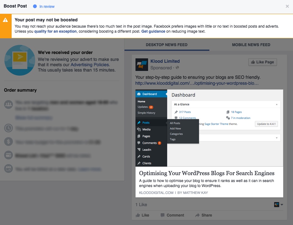Switch to the Mobile News Feed tab
Screen dimensions: 293x225
(251, 45)
